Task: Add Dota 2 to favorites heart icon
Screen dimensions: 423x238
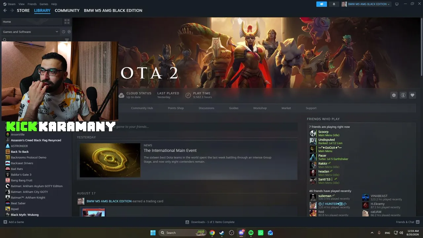Action: coord(412,95)
